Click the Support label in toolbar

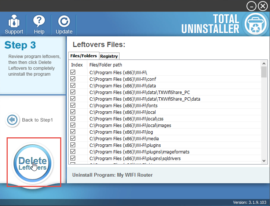14,32
